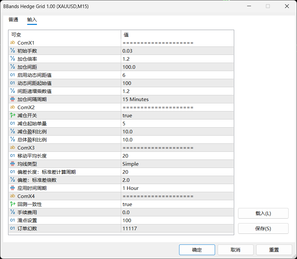
Task: Click the double-type icon beside 偏差：标准差倍数
Action: point(13,180)
